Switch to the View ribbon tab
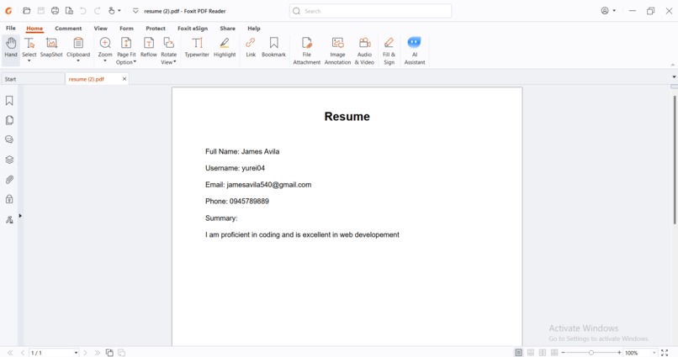Image resolution: width=678 pixels, height=357 pixels. click(101, 28)
